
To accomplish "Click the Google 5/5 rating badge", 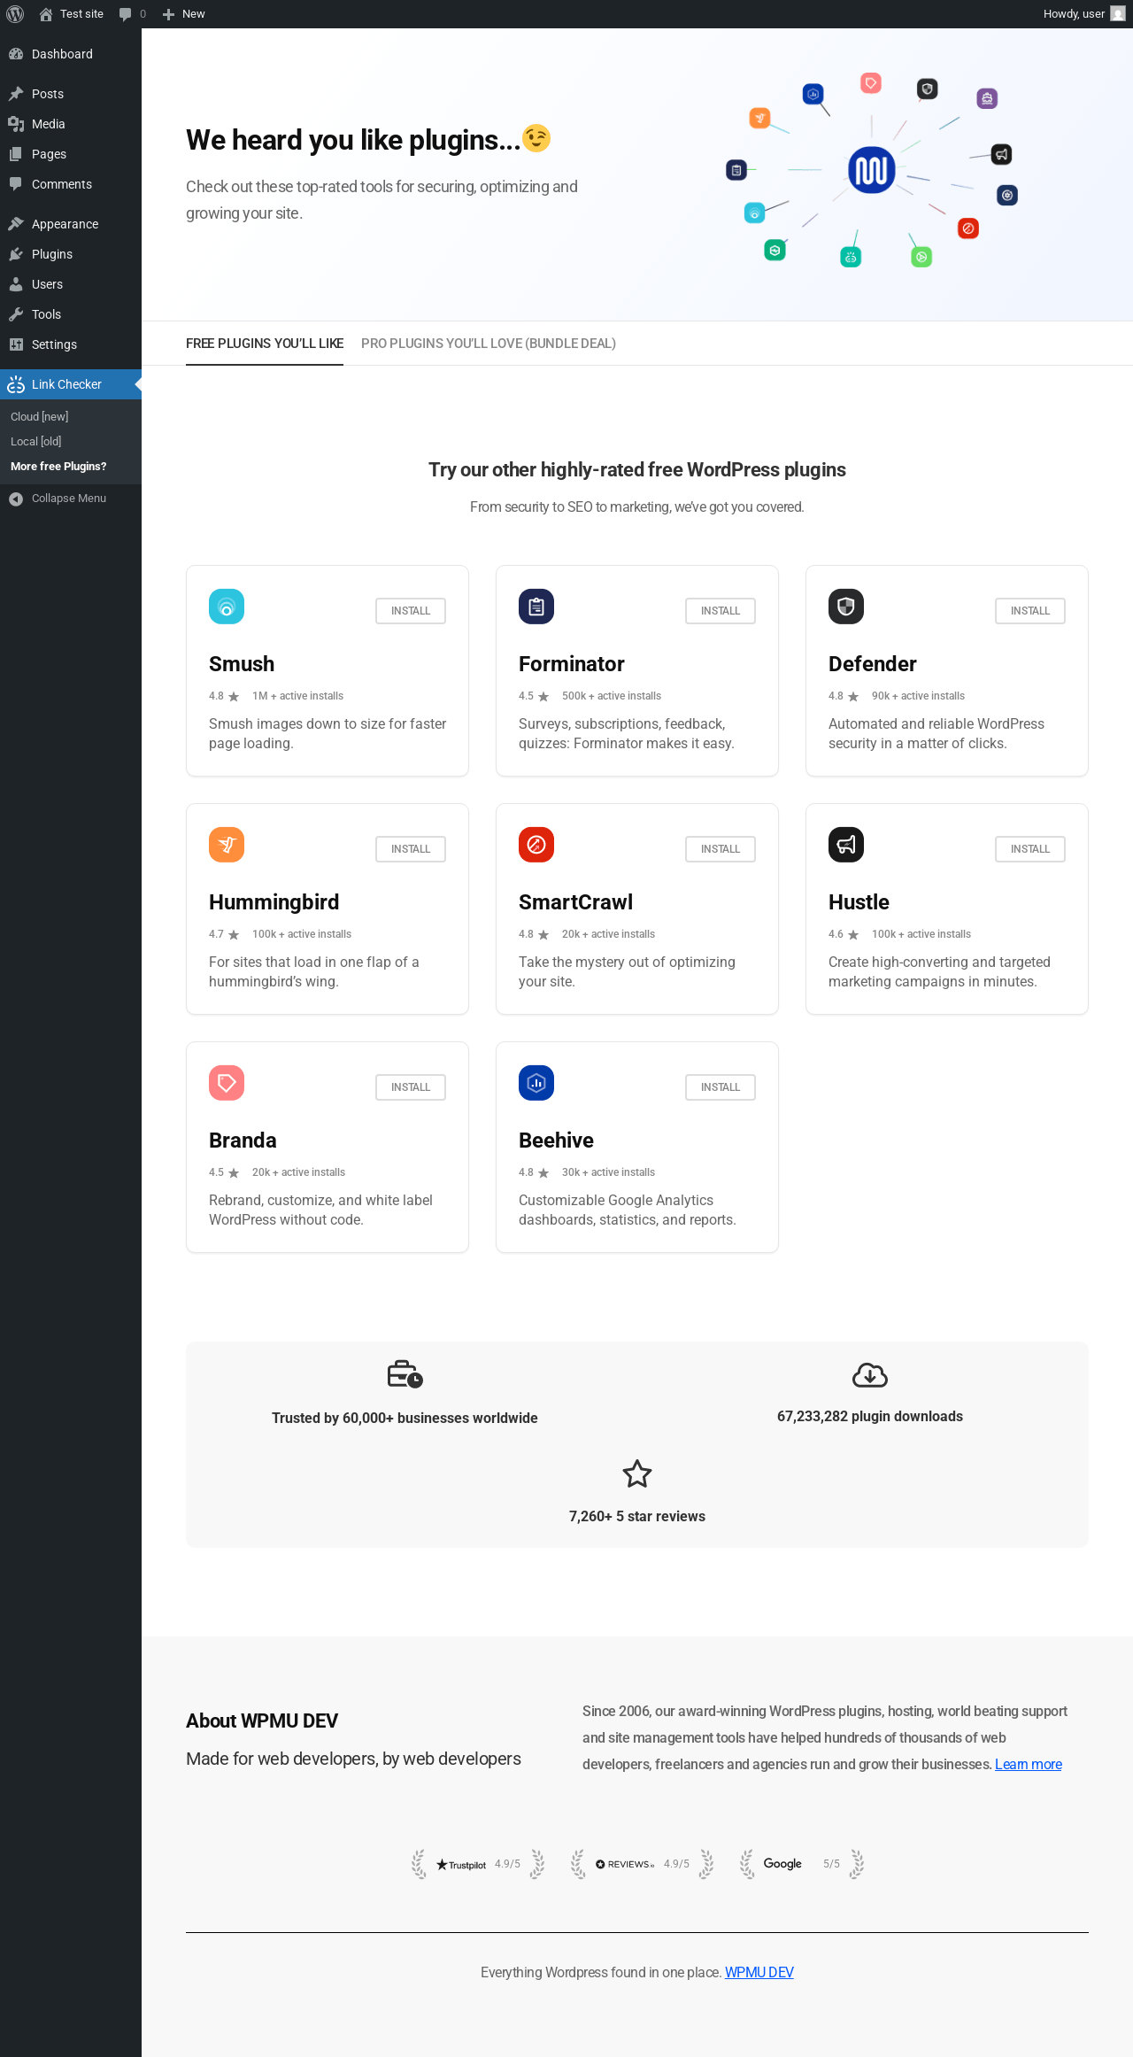I will 802,1864.
